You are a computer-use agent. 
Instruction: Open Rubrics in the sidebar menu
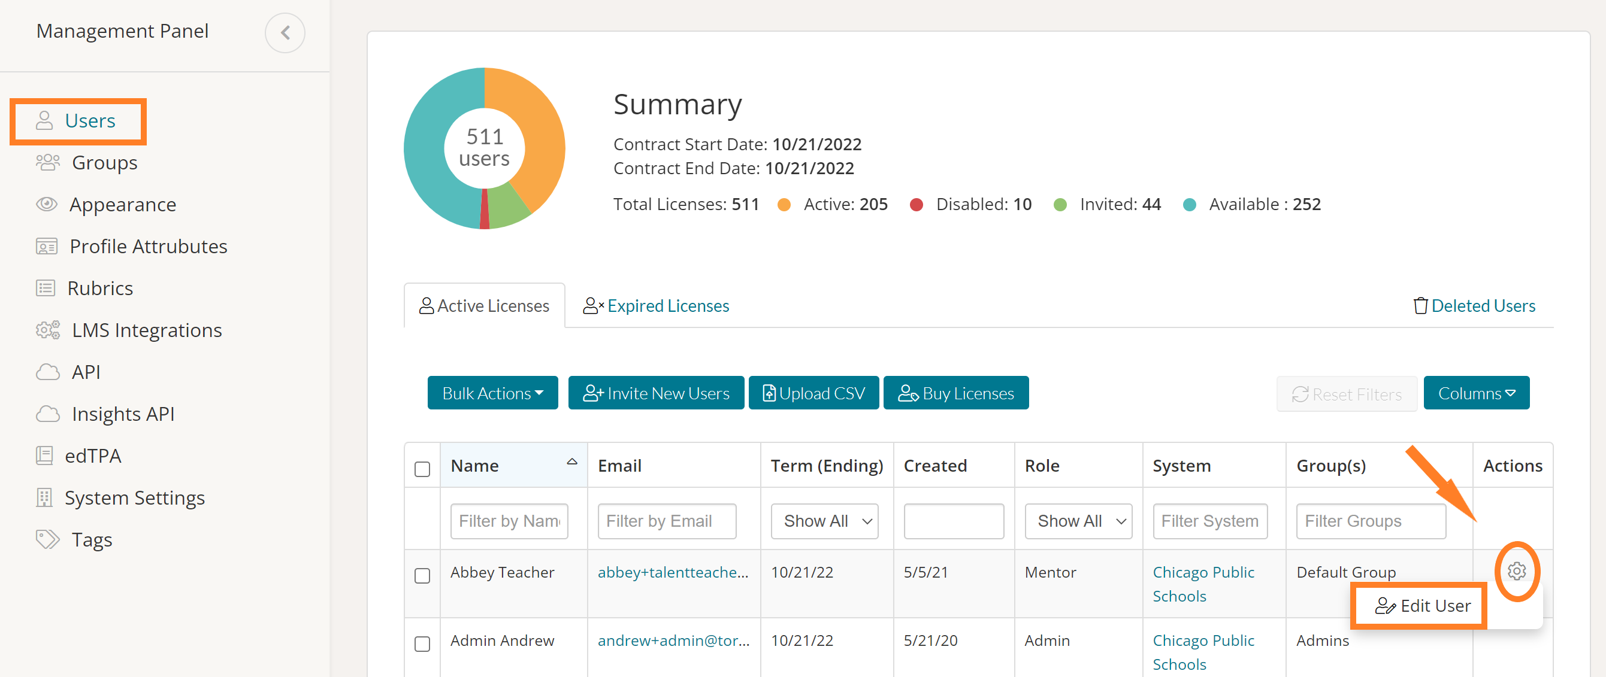tap(101, 288)
